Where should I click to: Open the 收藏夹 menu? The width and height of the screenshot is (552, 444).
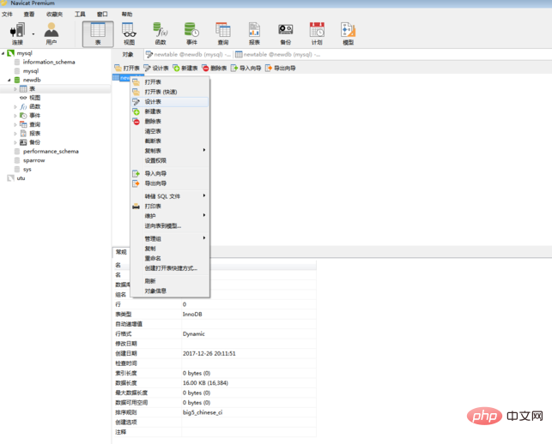click(x=55, y=14)
